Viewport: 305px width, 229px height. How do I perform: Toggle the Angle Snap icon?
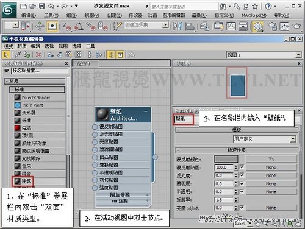79,26
